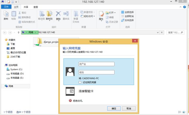Switch to the Home (主页) tab
189x115 pixels.
tap(16, 7)
